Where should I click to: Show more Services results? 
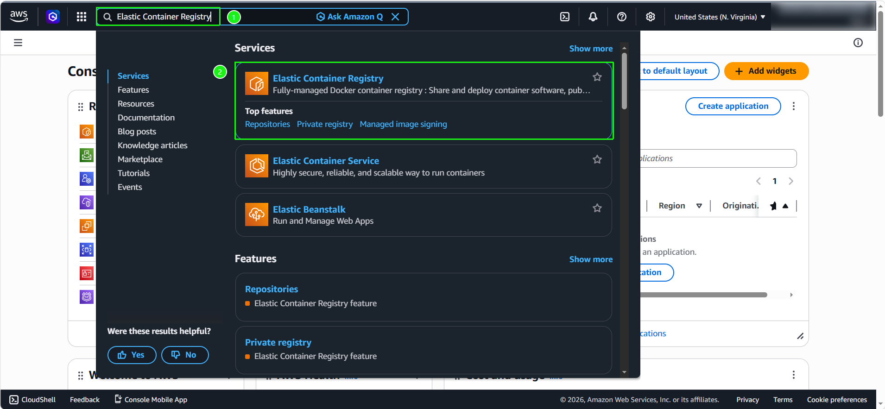(x=591, y=49)
